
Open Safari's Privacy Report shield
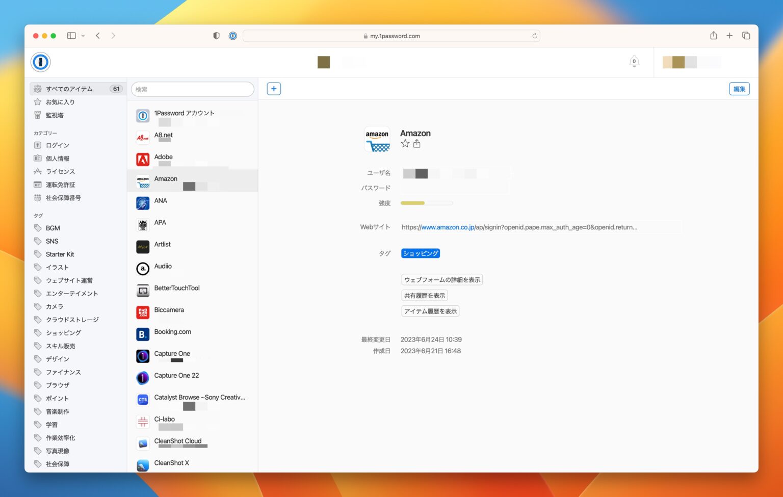216,36
